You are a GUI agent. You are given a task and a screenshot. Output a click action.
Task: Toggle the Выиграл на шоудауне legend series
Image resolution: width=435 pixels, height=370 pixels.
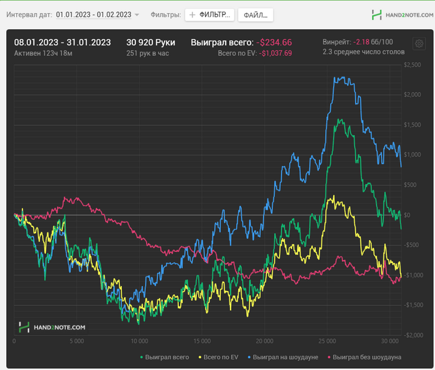click(283, 357)
